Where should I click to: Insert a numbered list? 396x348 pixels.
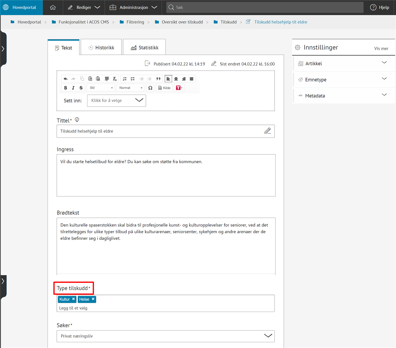(125, 79)
